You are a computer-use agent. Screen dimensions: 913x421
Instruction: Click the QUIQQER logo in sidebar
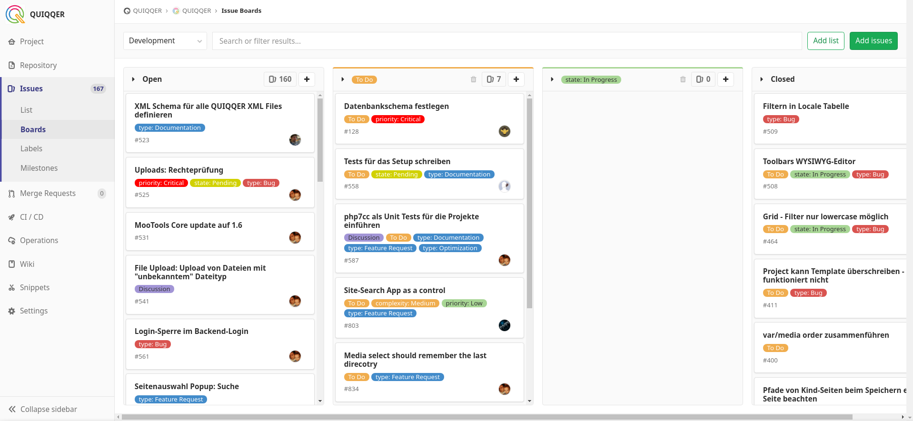15,14
